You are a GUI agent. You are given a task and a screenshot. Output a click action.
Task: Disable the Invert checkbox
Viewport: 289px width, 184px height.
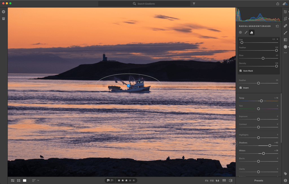point(240,88)
